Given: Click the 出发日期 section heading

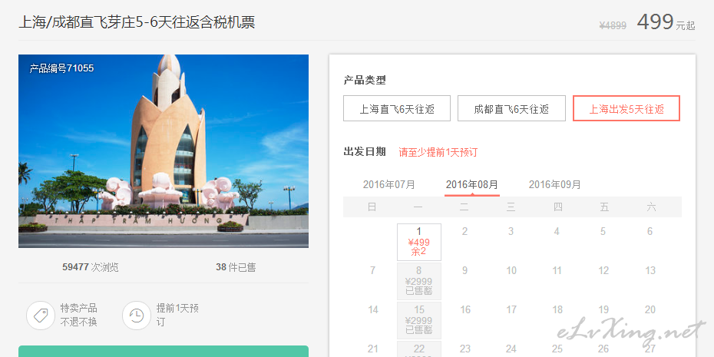Looking at the screenshot, I should tap(365, 152).
